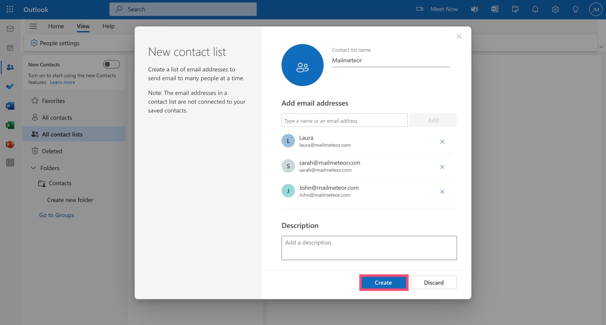Open Tips lightbulb icon
Image resolution: width=606 pixels, height=325 pixels.
coord(575,9)
